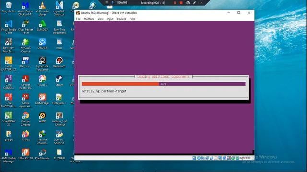Open the recorder hamburger menu

click(x=106, y=3)
